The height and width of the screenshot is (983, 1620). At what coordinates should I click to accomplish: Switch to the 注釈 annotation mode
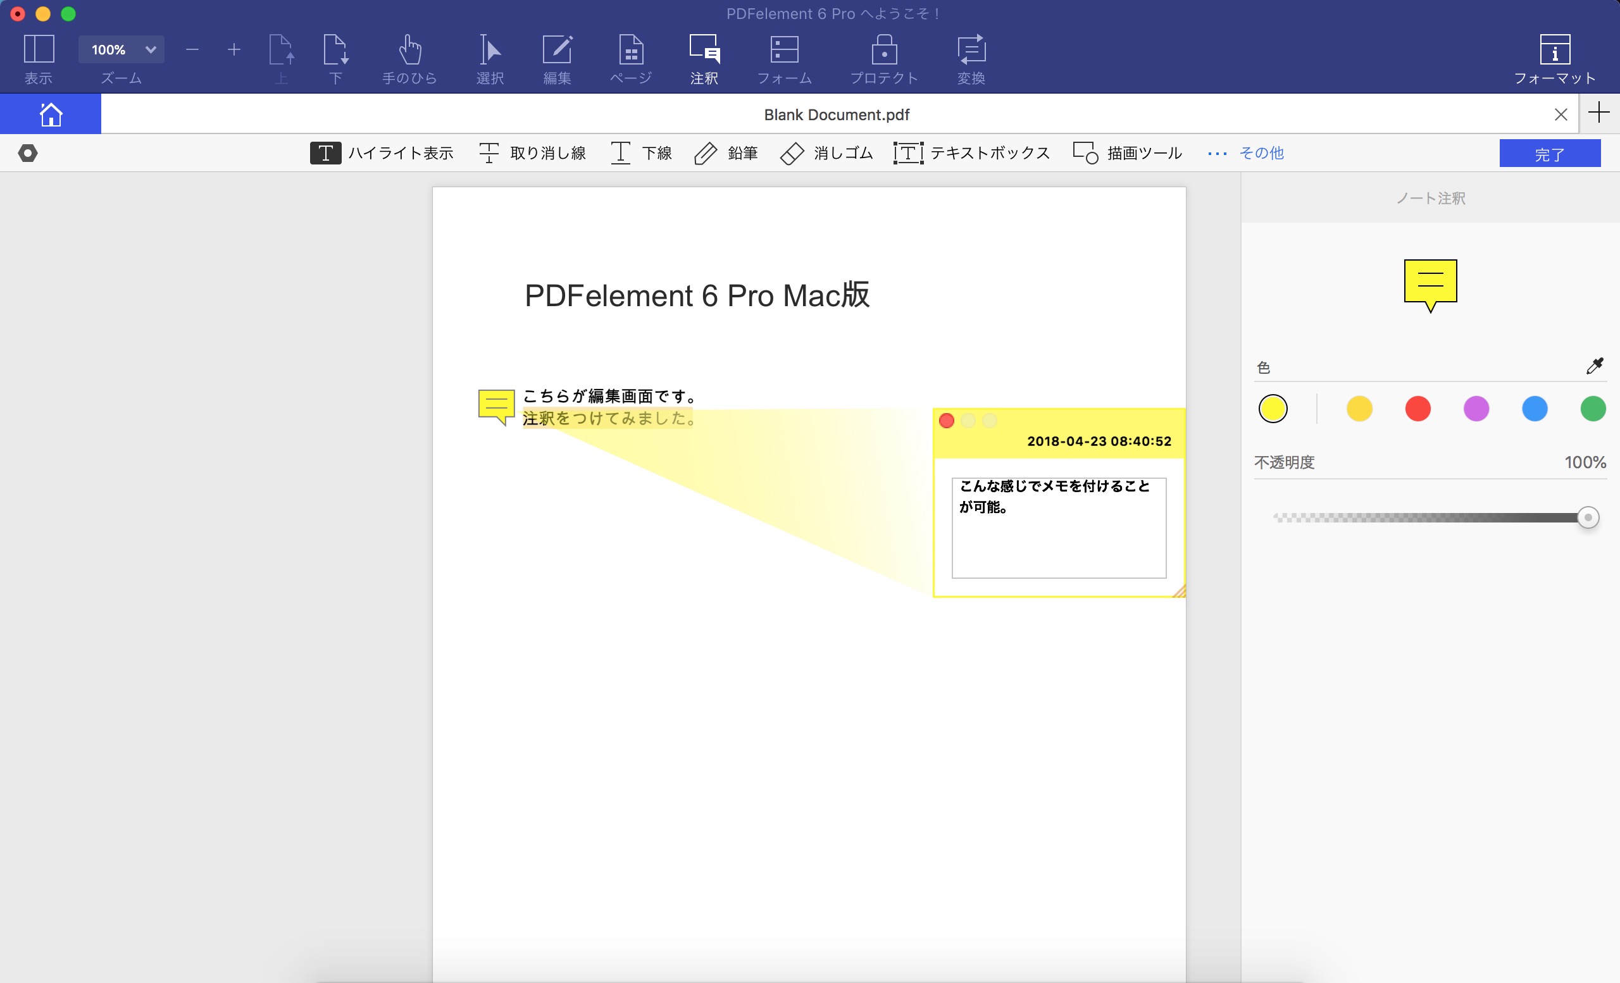[704, 49]
